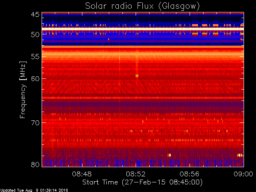Click the 08:52 time axis label

136,174
